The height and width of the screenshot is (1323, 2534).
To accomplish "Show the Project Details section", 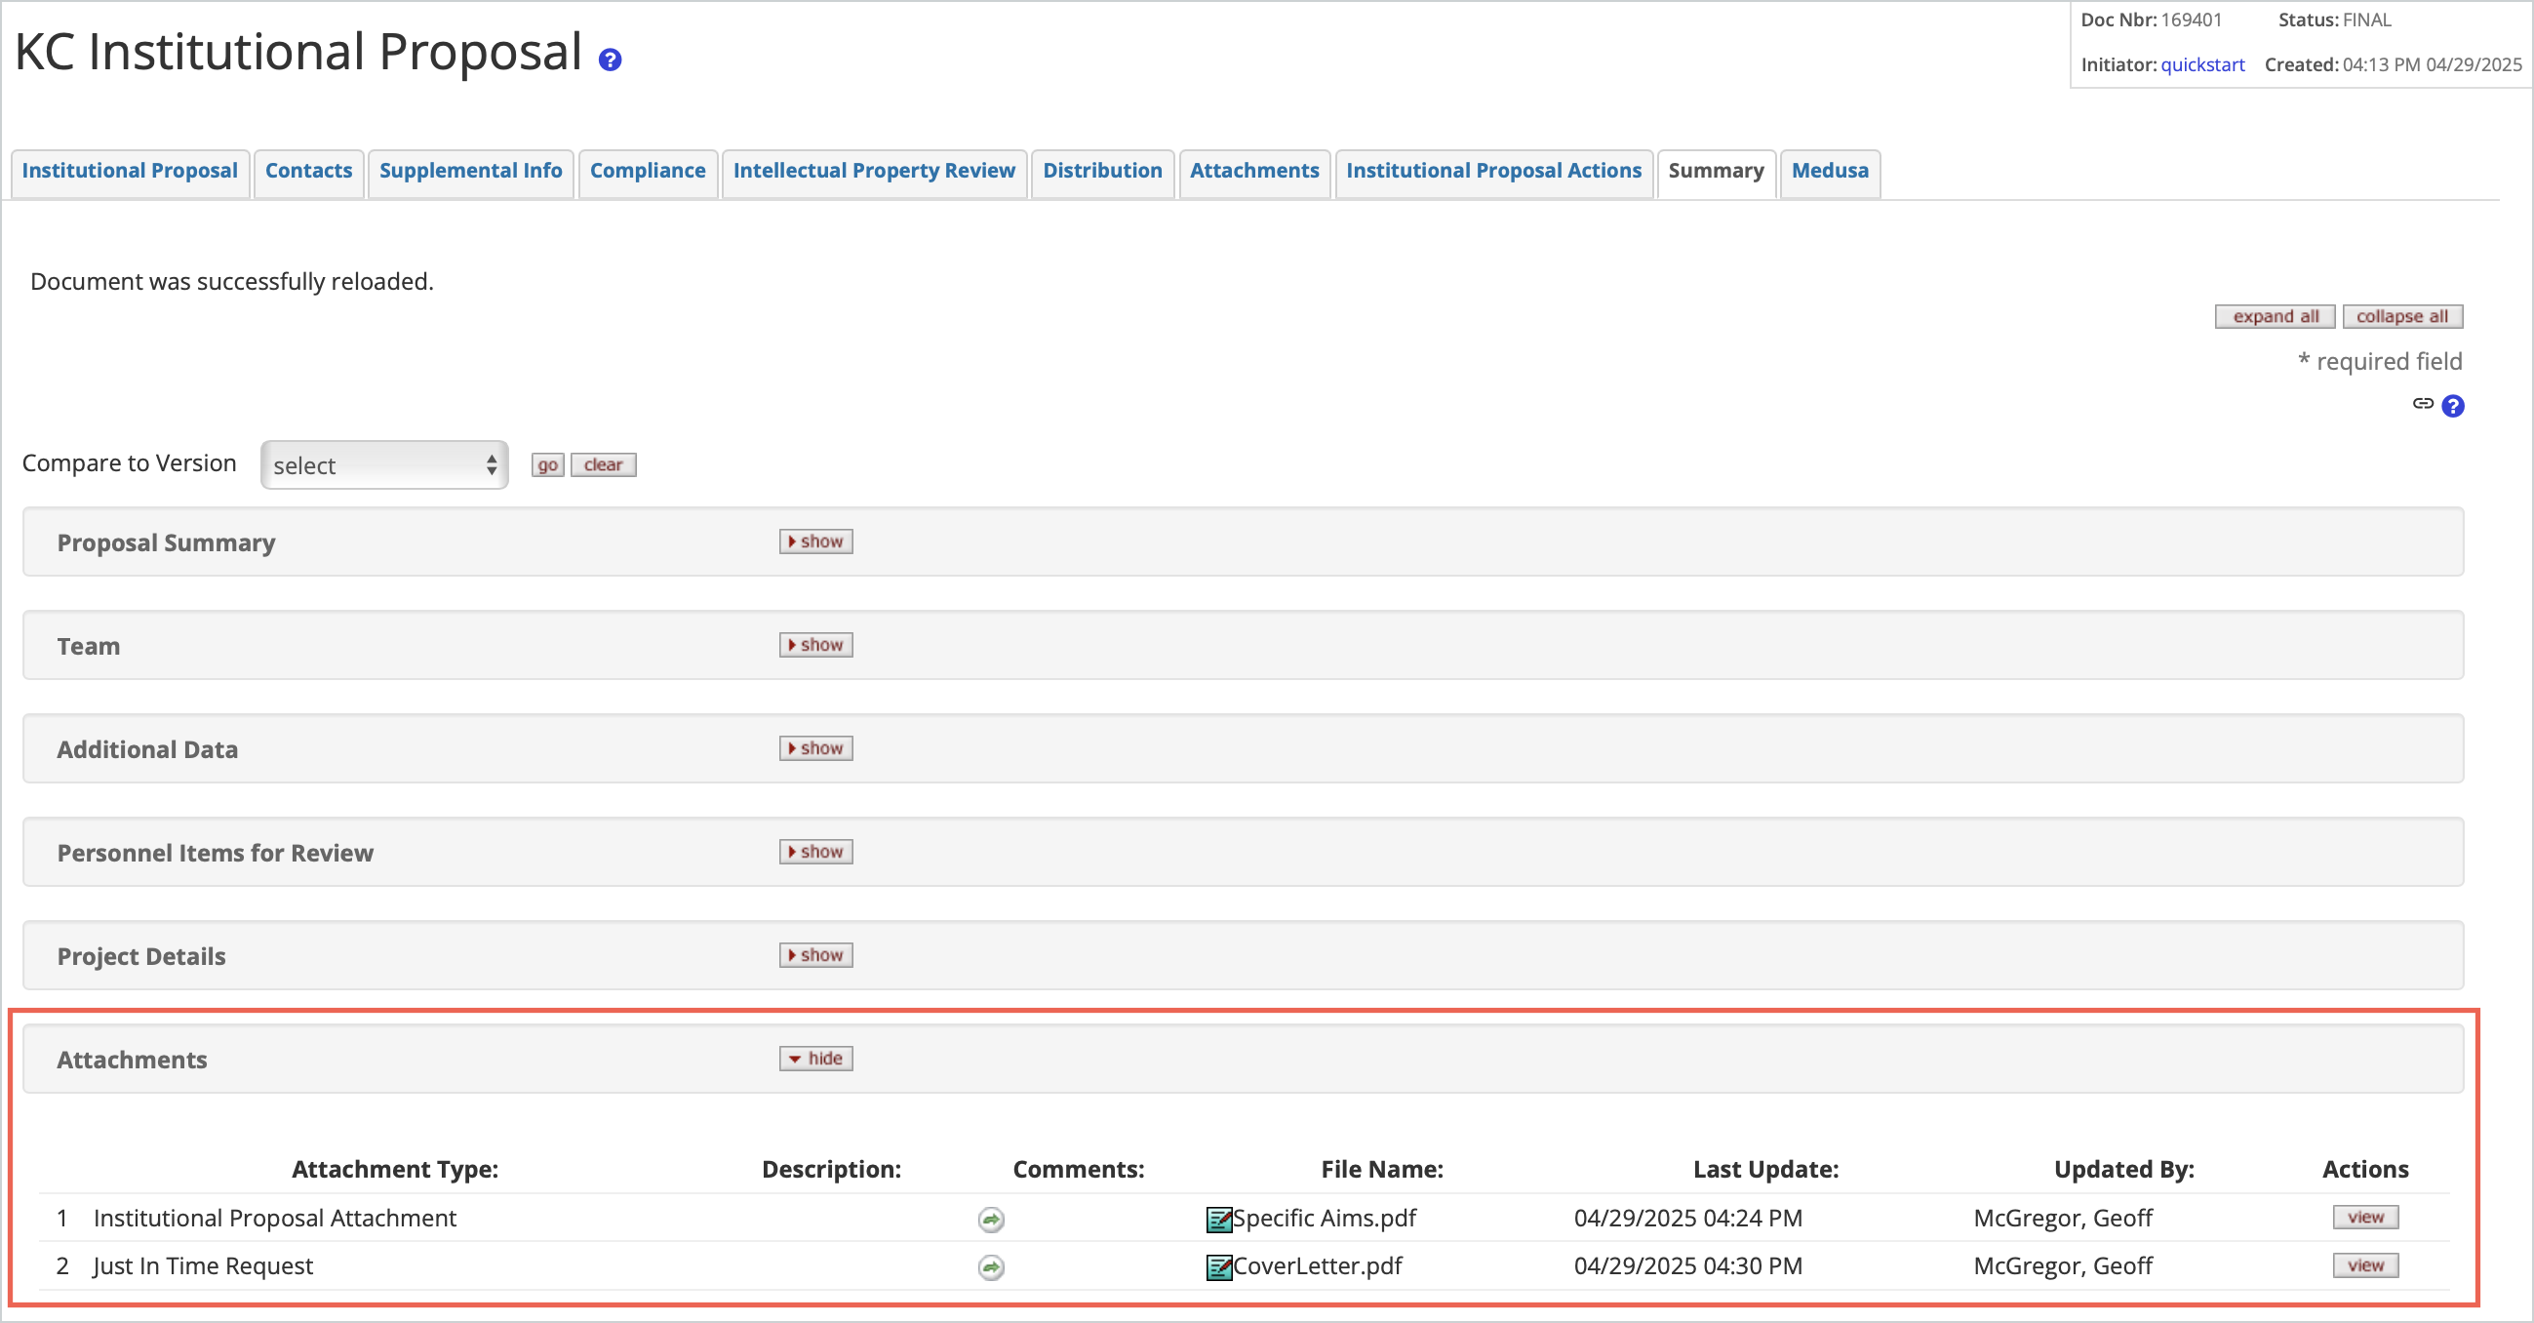I will point(814,954).
